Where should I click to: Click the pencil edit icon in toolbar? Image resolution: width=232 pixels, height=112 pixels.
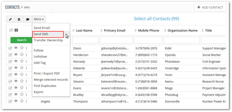10,19
